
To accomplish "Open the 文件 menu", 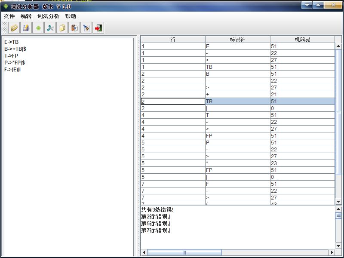I will click(x=9, y=16).
